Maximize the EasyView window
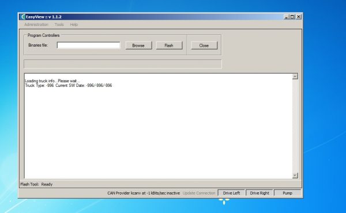The image size is (346, 213). [292, 17]
